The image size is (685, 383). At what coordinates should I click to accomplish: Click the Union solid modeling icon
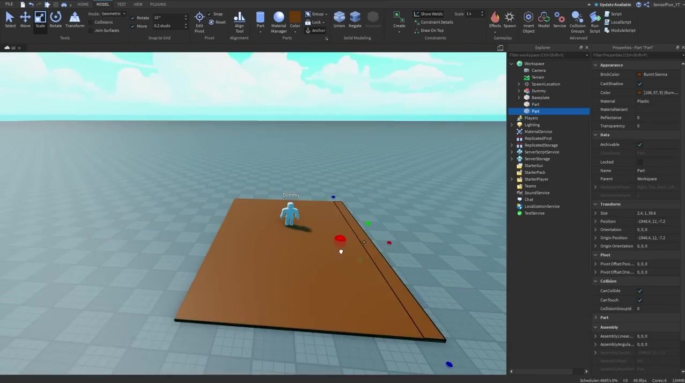339,19
